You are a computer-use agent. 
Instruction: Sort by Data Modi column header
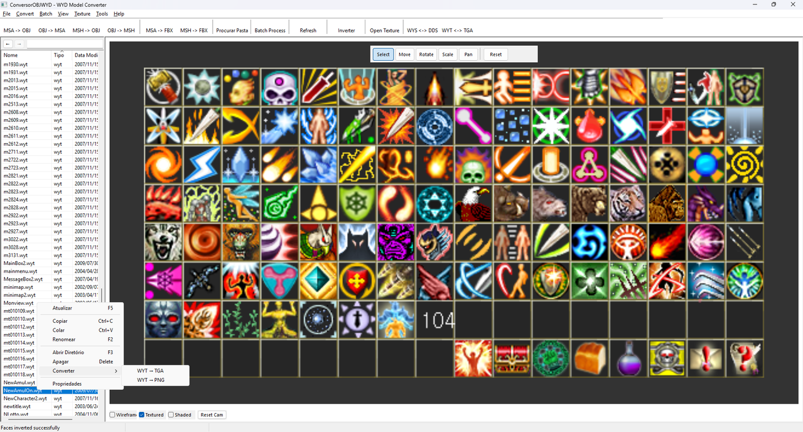(x=87, y=55)
